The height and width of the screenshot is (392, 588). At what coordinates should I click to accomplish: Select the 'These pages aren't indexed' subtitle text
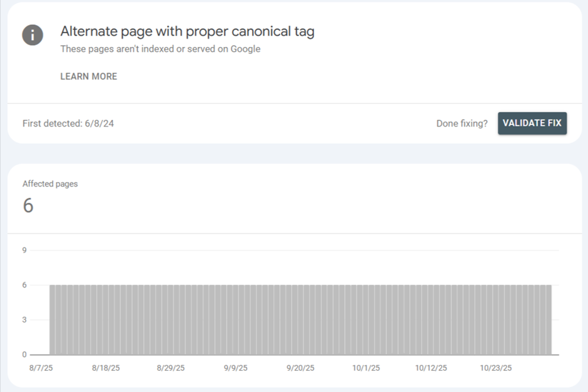160,49
